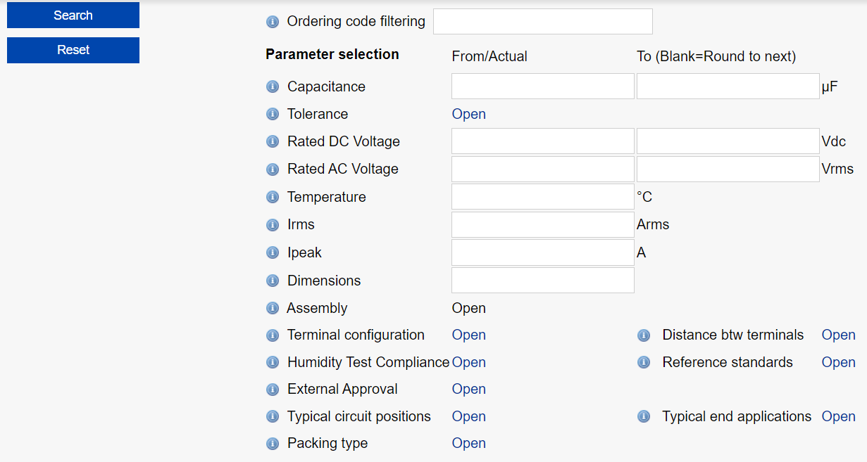Viewport: 867px width, 462px height.
Task: Show info for Distance btw terminals
Action: [x=644, y=335]
